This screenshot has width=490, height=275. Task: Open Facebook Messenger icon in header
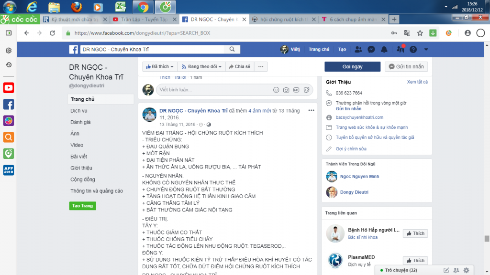[x=371, y=49]
